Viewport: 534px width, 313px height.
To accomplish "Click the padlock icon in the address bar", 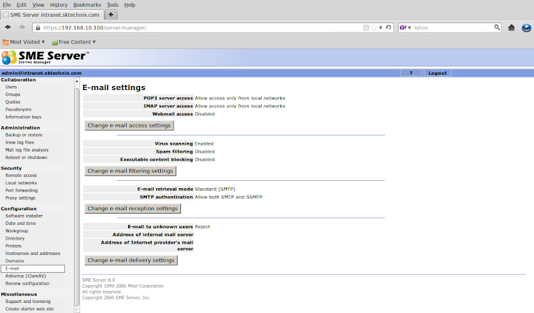I will [x=38, y=27].
